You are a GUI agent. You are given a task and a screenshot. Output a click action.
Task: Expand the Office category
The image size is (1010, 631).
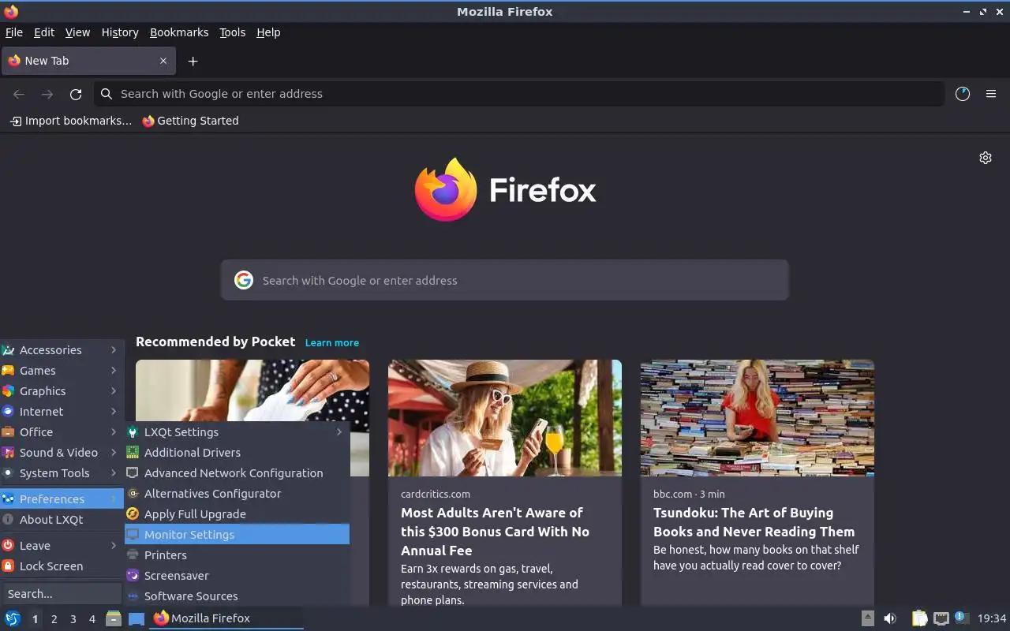(x=62, y=432)
